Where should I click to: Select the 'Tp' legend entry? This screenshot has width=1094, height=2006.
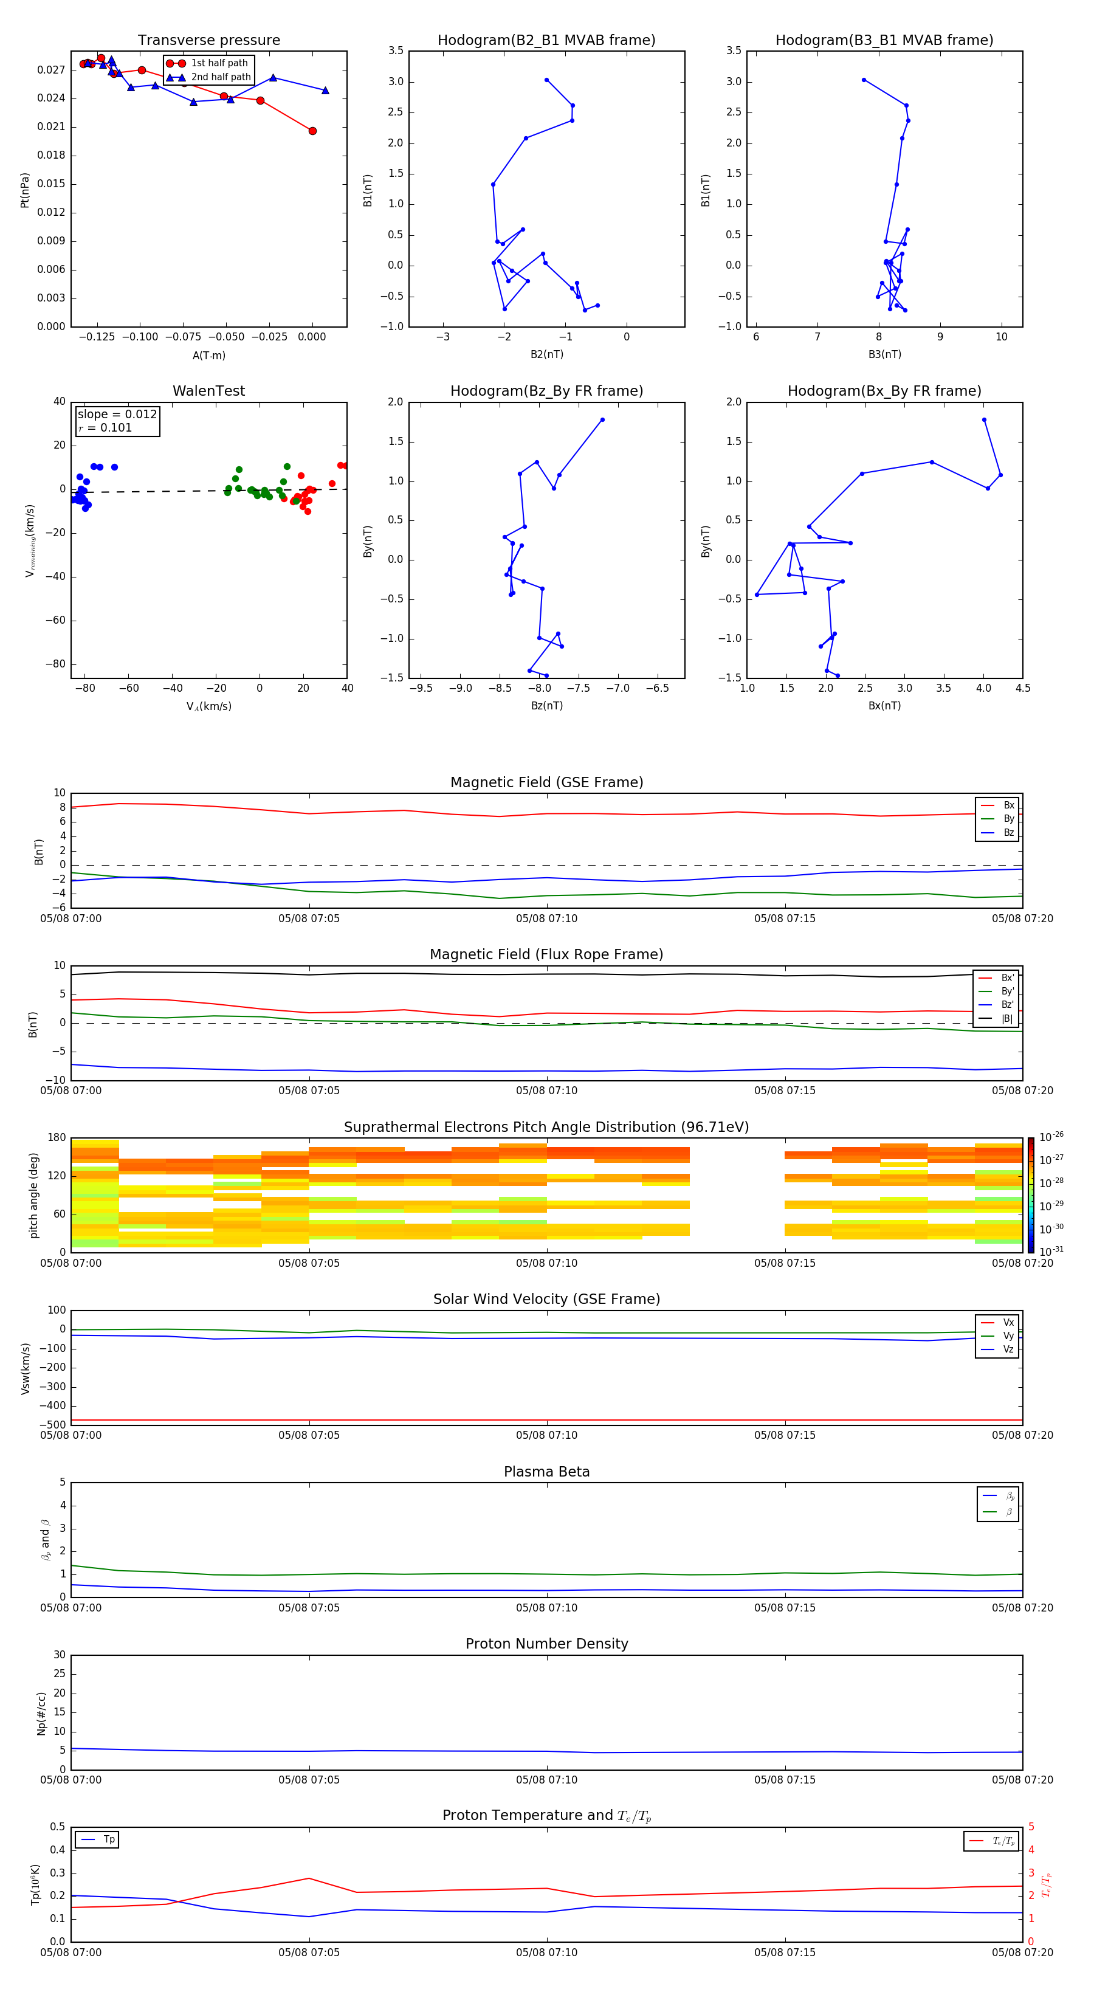[x=97, y=1839]
